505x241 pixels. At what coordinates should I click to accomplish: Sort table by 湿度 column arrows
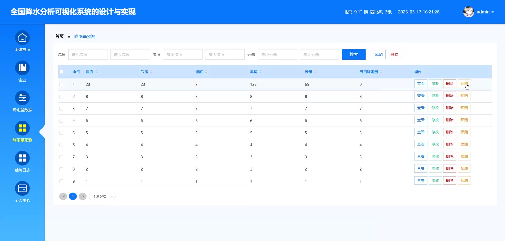(206, 72)
